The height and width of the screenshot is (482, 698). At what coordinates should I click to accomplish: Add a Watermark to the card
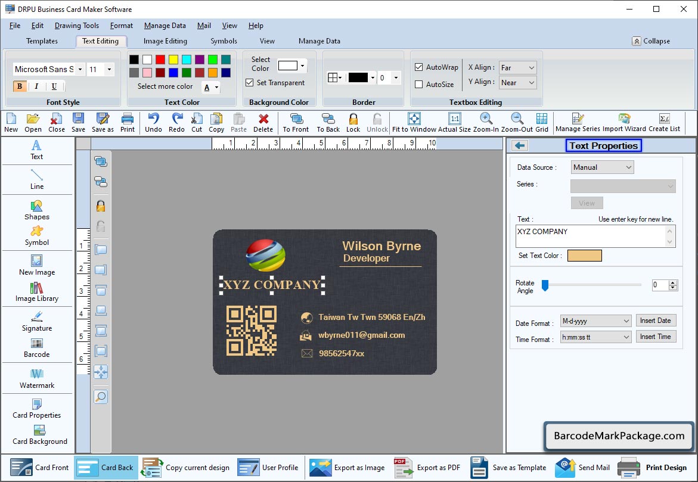pyautogui.click(x=37, y=379)
